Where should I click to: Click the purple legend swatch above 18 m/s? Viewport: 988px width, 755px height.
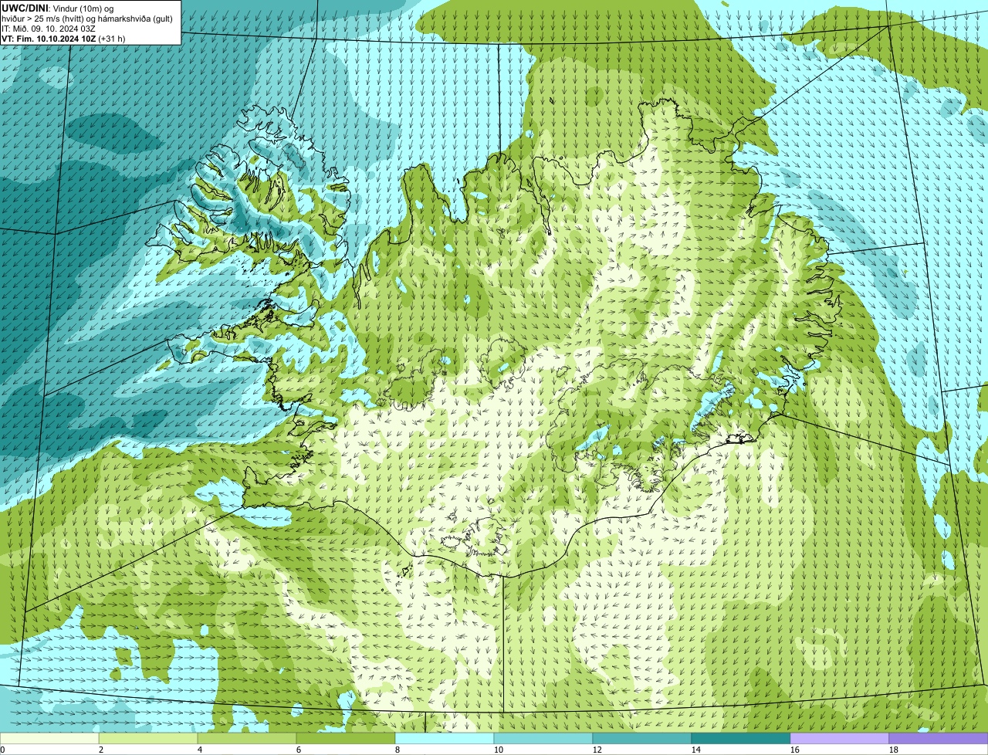pos(939,739)
